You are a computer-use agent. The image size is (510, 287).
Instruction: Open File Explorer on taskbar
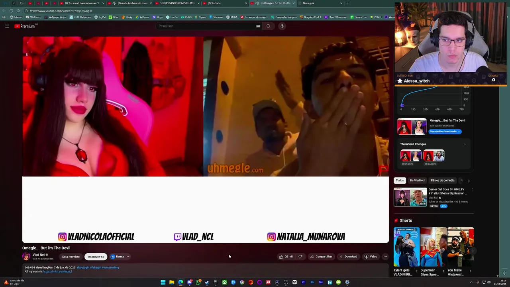172,282
